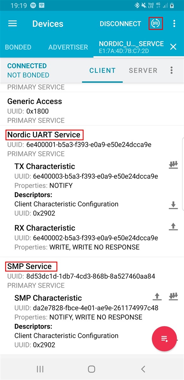Select the SERVER tab
The height and width of the screenshot is (380, 184).
(x=143, y=70)
